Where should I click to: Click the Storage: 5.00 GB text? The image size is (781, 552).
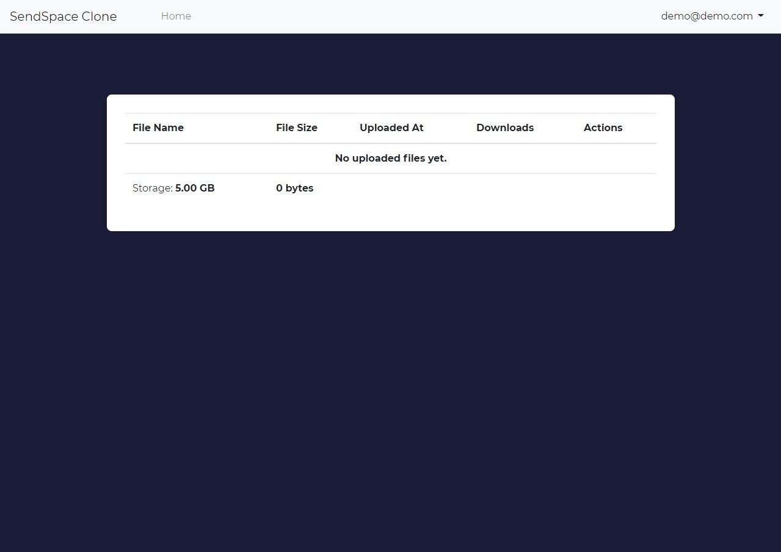[173, 188]
